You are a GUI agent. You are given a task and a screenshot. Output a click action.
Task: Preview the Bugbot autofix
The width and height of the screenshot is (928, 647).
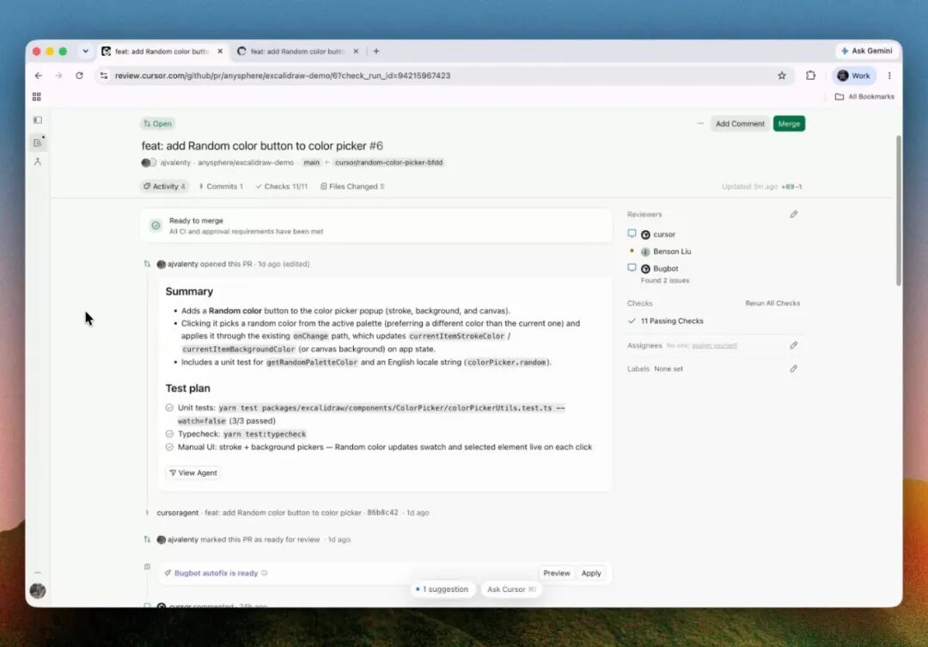click(x=556, y=573)
